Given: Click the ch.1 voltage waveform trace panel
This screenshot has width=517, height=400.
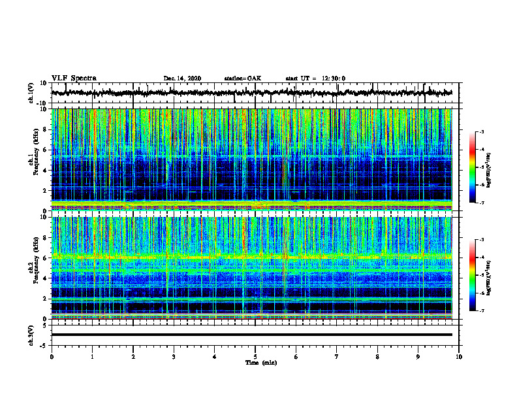Looking at the screenshot, I should coord(255,93).
